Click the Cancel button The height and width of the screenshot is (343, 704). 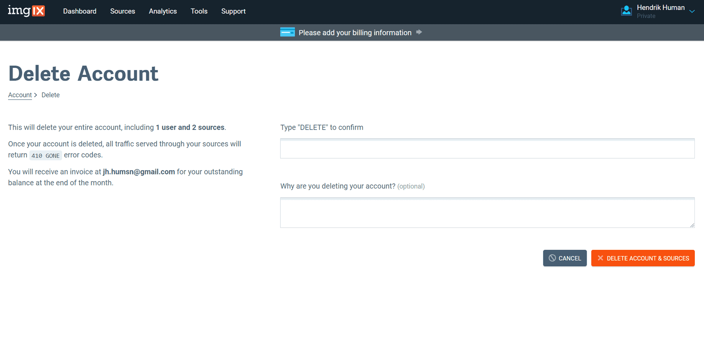pyautogui.click(x=565, y=258)
